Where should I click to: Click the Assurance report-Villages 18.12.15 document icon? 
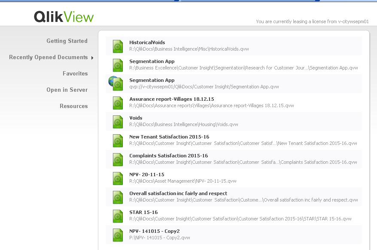[118, 103]
